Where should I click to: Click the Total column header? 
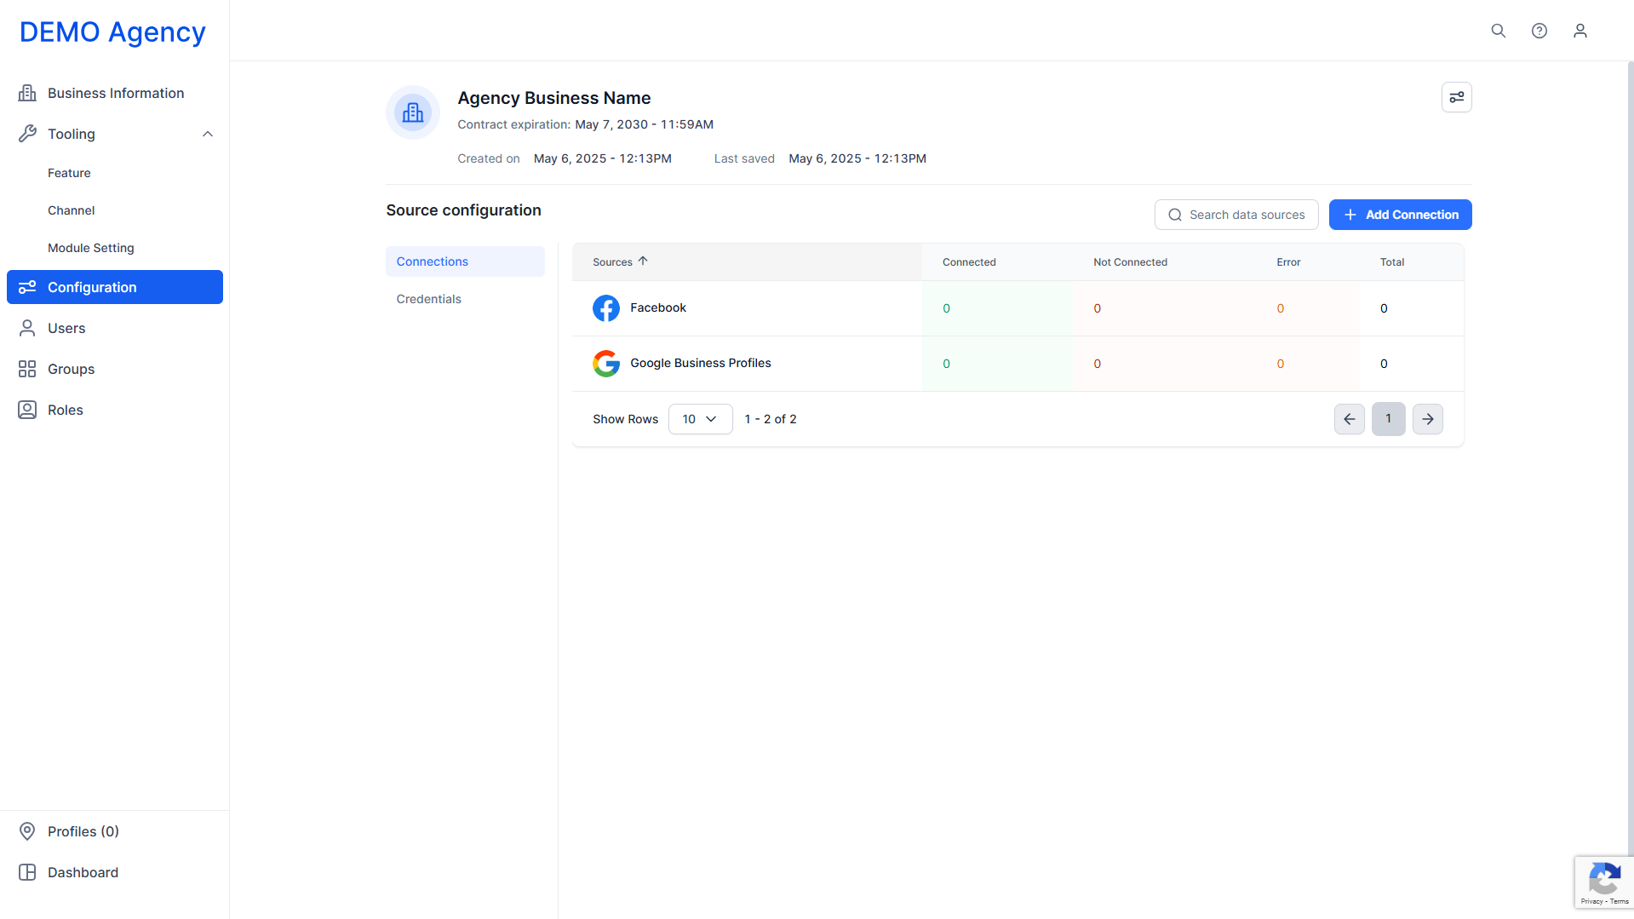pos(1392,262)
